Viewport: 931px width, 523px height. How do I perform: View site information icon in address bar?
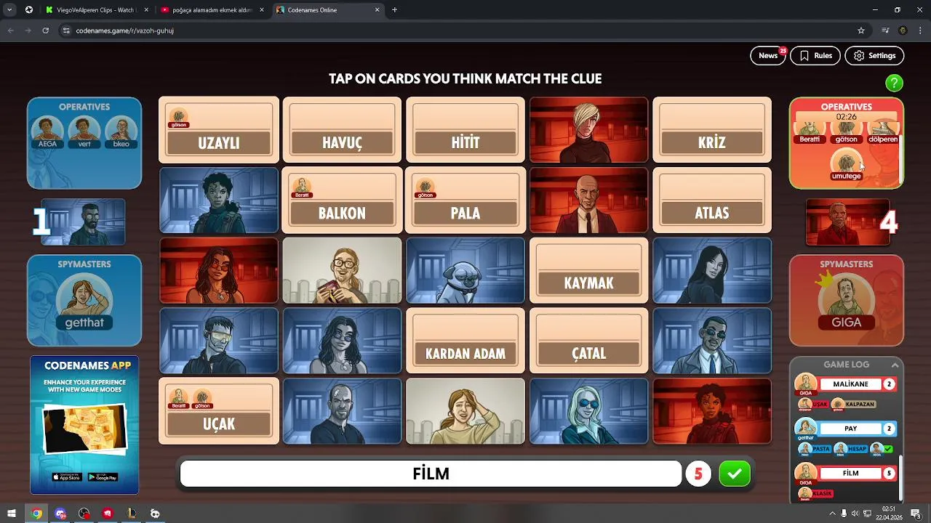(x=65, y=31)
